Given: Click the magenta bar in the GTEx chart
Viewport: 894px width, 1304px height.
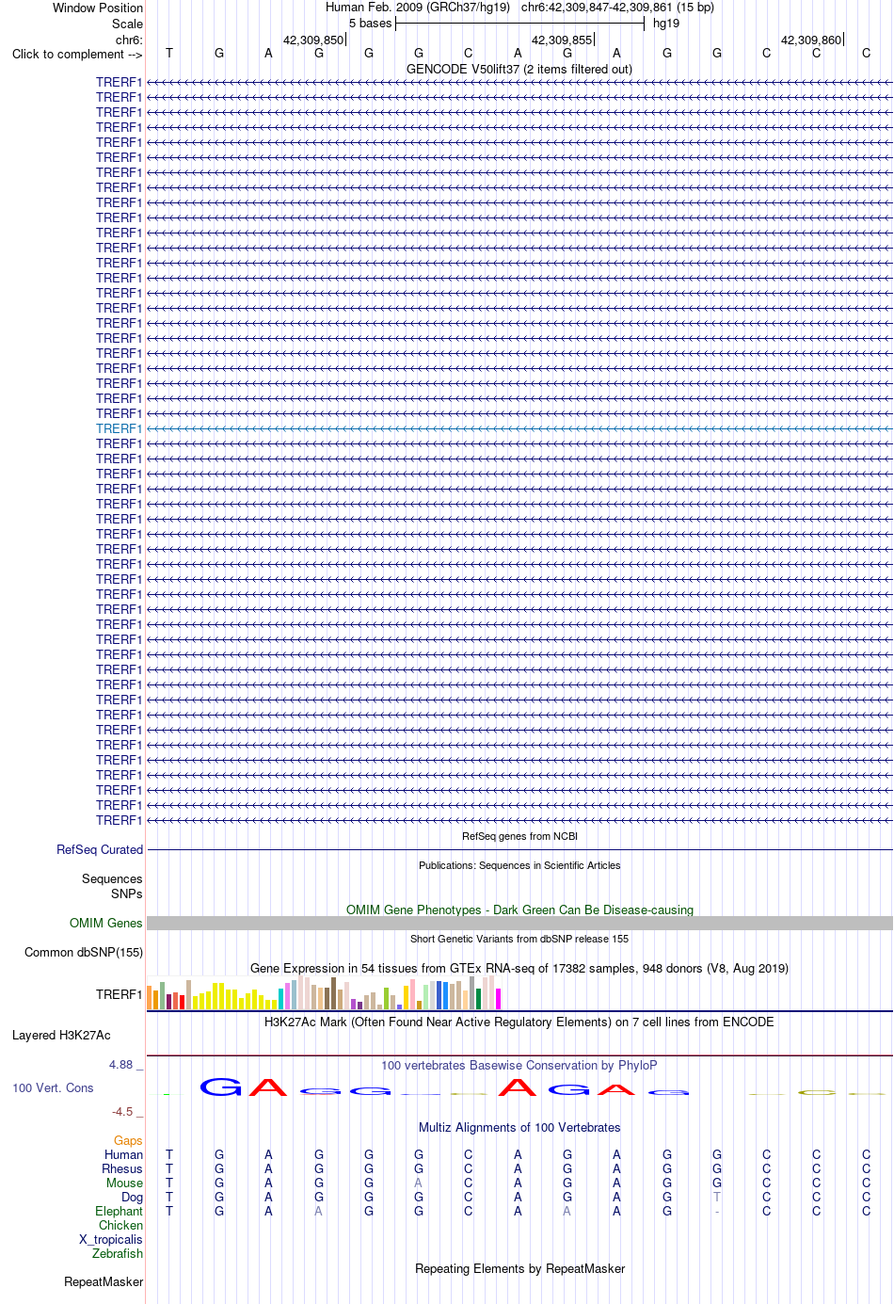Looking at the screenshot, I should 498,999.
